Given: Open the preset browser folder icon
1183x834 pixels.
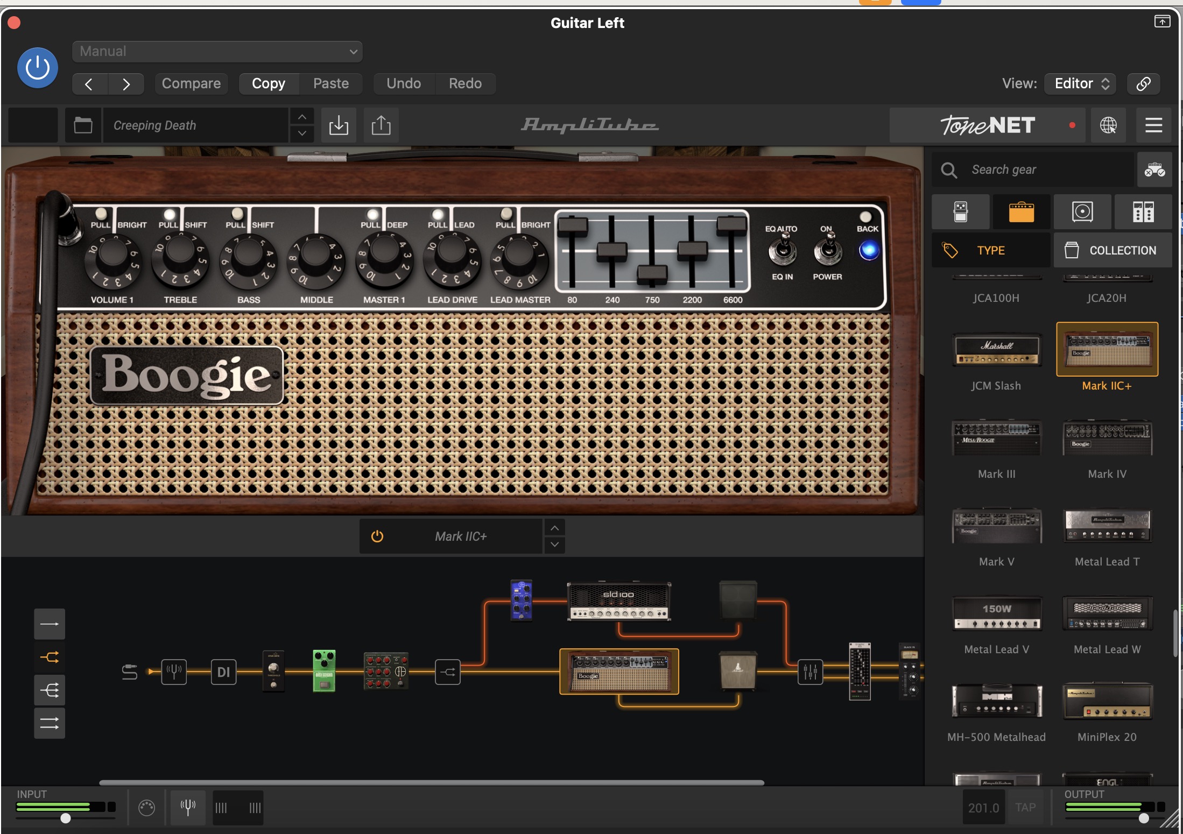Looking at the screenshot, I should click(83, 125).
